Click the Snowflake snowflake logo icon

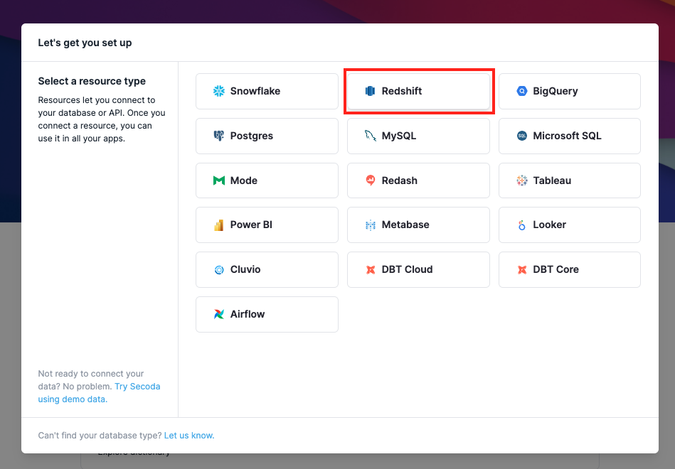pos(219,91)
